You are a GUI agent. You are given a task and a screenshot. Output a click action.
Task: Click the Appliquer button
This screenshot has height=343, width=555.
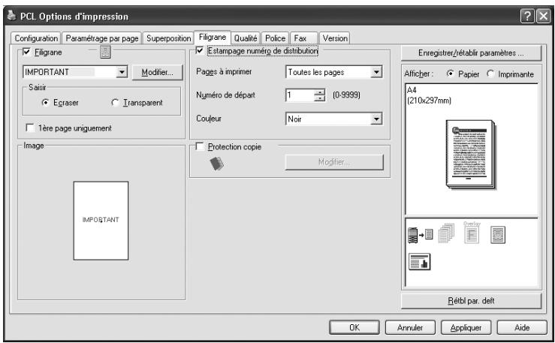466,328
